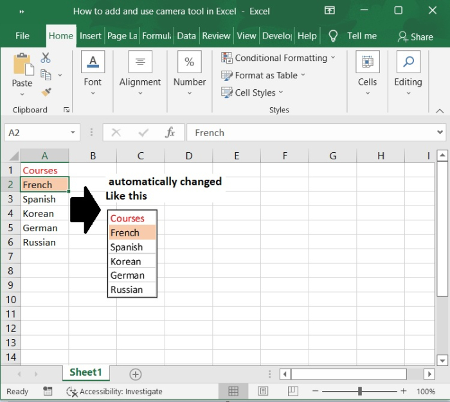Switch to Page Layout view in status bar
Image resolution: width=450 pixels, height=402 pixels.
263,391
